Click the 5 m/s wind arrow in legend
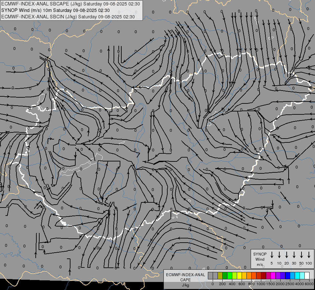This screenshot has width=315, height=290. click(272, 255)
